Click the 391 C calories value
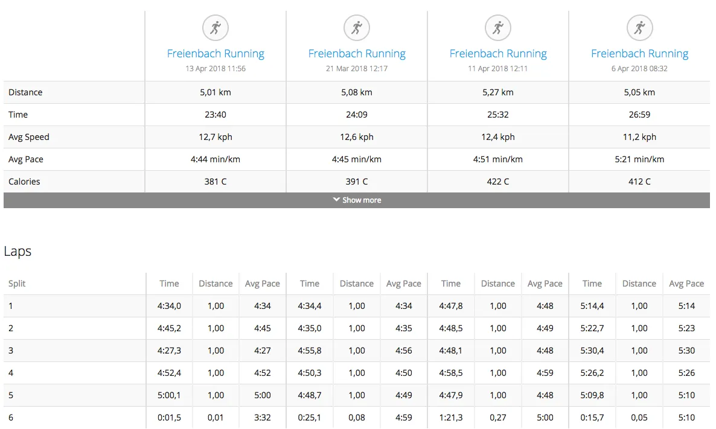The height and width of the screenshot is (429, 716). pyautogui.click(x=357, y=182)
